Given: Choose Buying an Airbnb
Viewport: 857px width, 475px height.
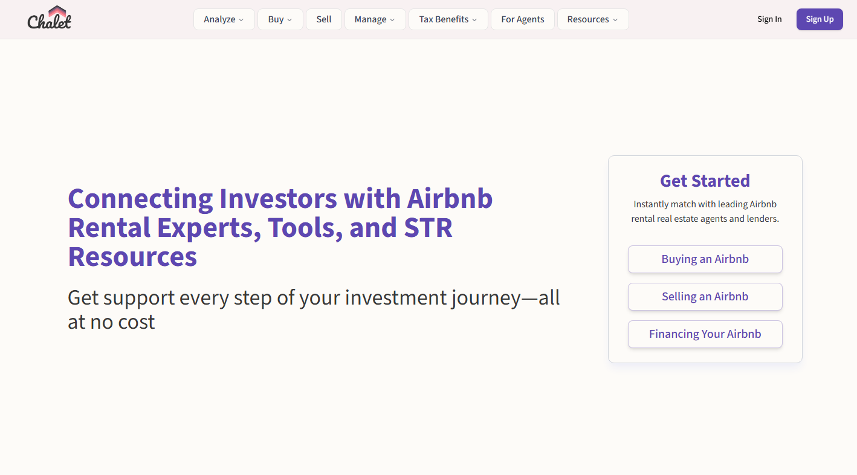Looking at the screenshot, I should [705, 259].
